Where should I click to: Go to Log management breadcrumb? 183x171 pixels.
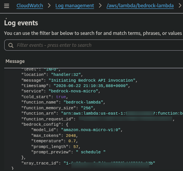tap(75, 6)
